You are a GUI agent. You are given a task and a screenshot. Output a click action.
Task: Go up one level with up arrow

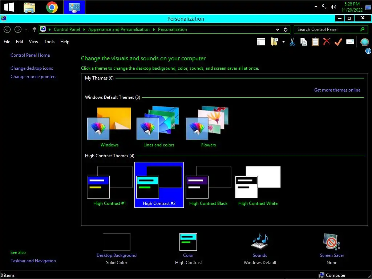click(35, 29)
